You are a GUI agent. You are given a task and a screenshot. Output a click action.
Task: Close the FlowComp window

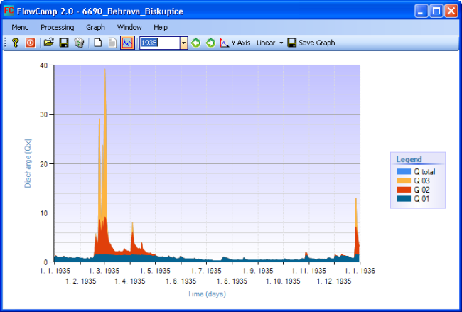(451, 11)
